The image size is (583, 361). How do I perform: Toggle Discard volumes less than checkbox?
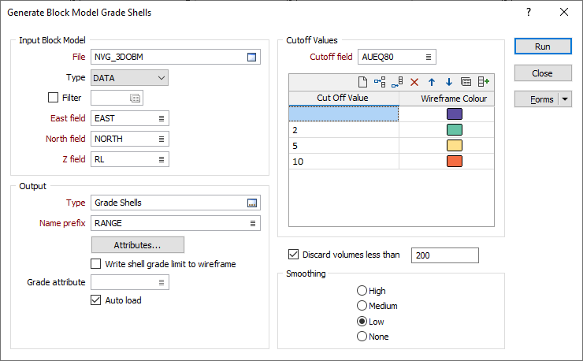point(293,254)
